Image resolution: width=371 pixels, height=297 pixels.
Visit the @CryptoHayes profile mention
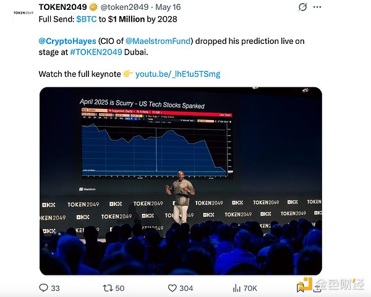click(67, 41)
